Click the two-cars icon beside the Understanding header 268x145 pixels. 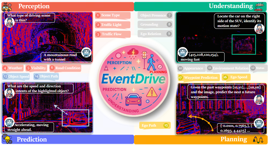(259, 7)
